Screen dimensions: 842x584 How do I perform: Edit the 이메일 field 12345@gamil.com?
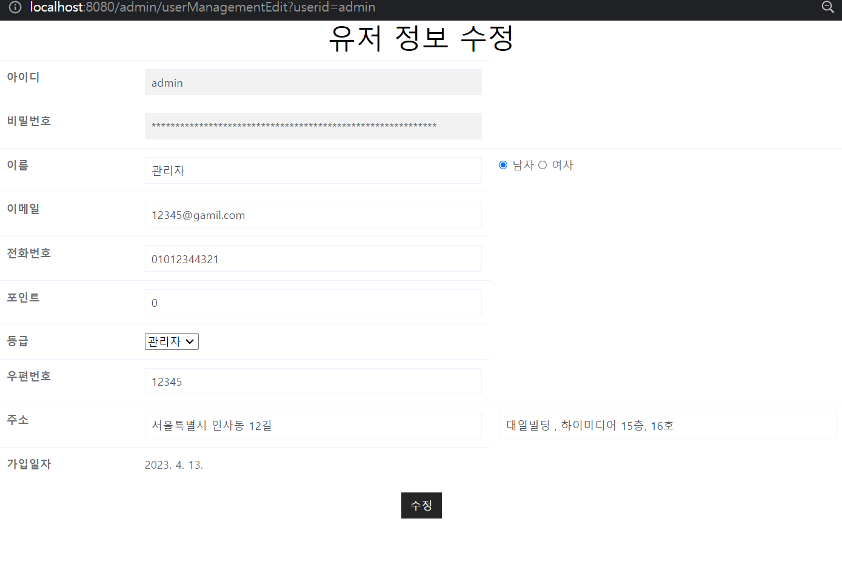pos(313,214)
